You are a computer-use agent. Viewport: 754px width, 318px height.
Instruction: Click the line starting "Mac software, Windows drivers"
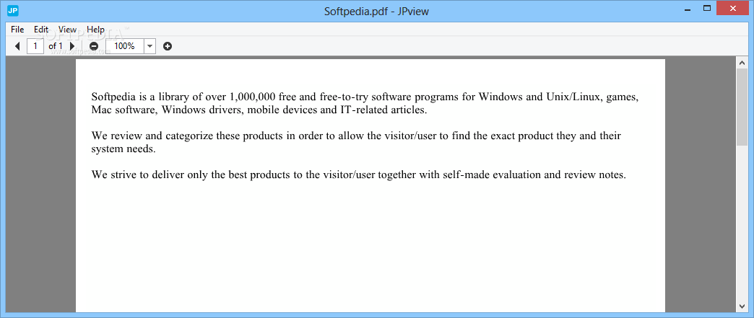point(259,110)
